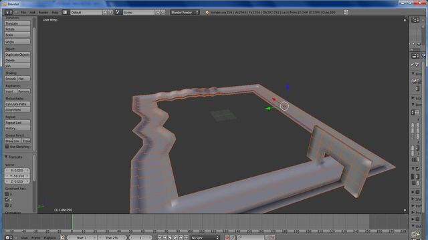Image resolution: width=428 pixels, height=240 pixels.
Task: Click the scene browse icon
Action: tap(118, 12)
